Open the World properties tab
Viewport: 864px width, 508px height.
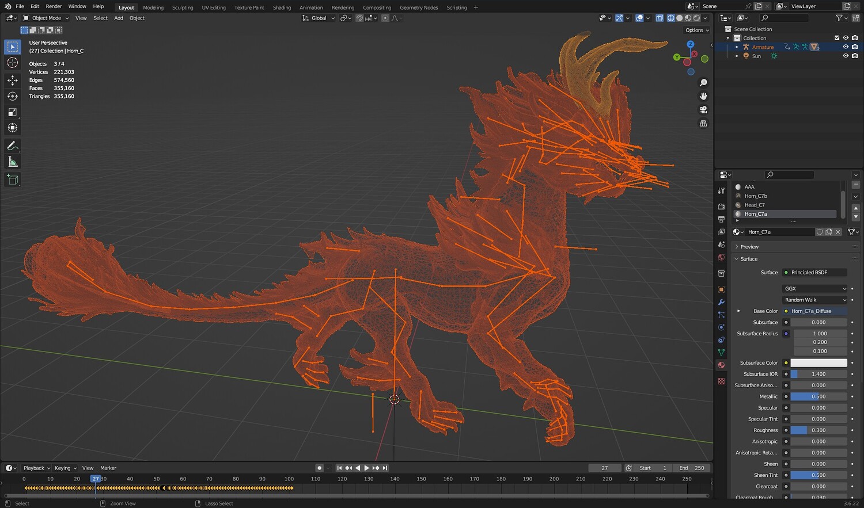point(721,257)
